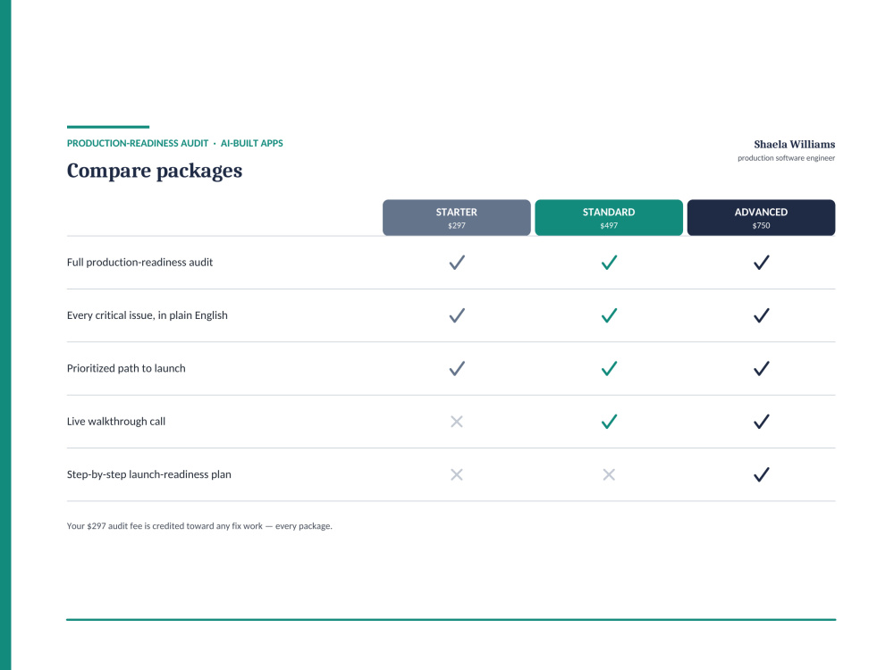
Task: Click Starter X mark for Live walkthrough call
Action: (457, 422)
